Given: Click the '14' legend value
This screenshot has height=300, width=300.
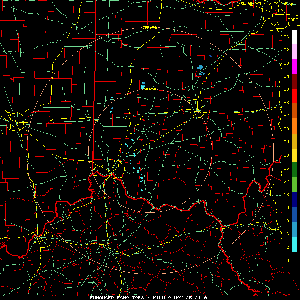Looking at the screenshot, I should click(286, 208).
